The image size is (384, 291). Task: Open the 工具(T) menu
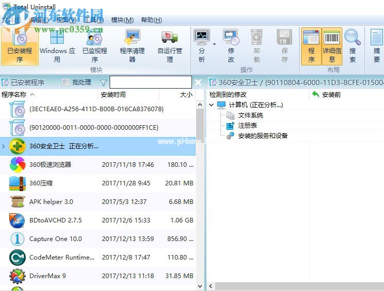[x=93, y=20]
